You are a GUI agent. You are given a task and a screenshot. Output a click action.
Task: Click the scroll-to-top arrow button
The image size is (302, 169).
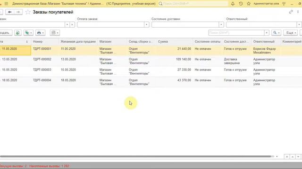pyautogui.click(x=287, y=156)
